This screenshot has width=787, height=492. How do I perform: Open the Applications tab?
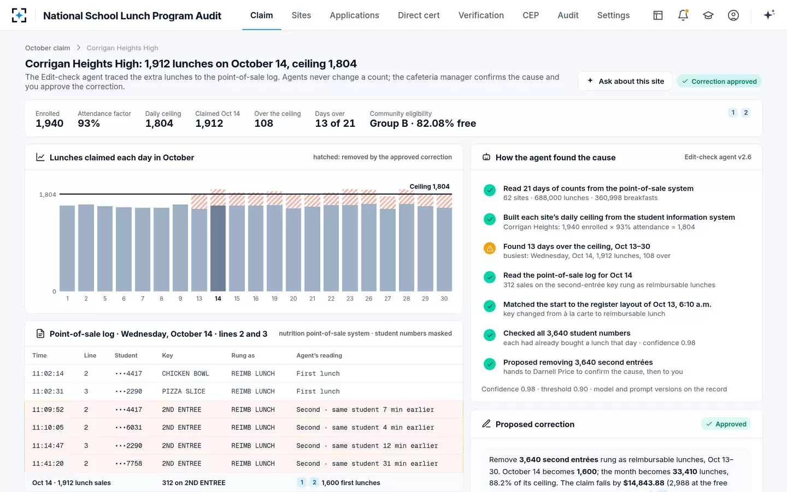(x=354, y=15)
